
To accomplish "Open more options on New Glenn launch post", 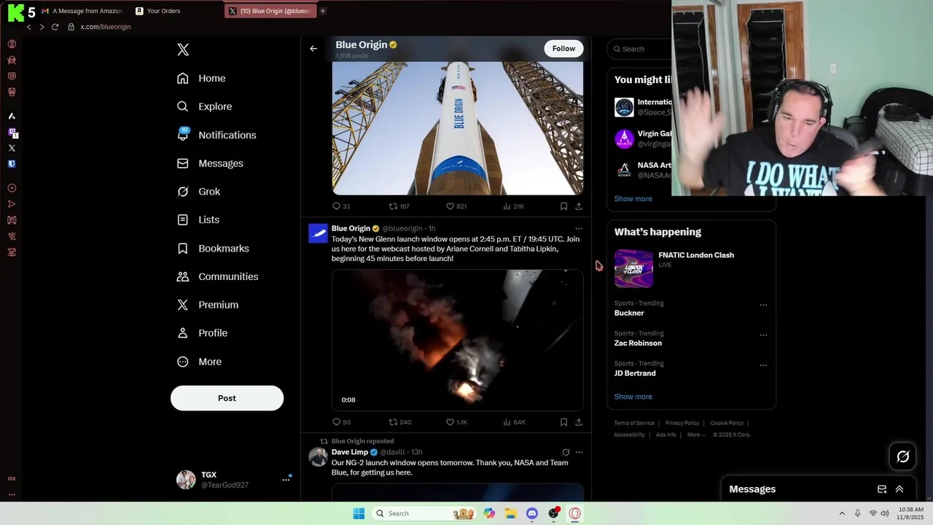I will coord(579,229).
